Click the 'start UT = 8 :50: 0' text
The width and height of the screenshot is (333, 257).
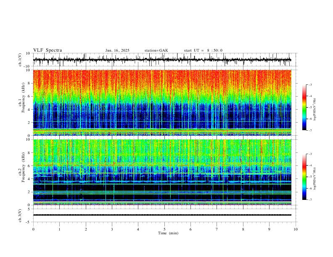point(203,50)
